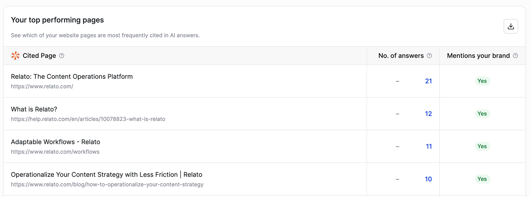Click the Adaptable Workflows - Relato page title

[55, 142]
